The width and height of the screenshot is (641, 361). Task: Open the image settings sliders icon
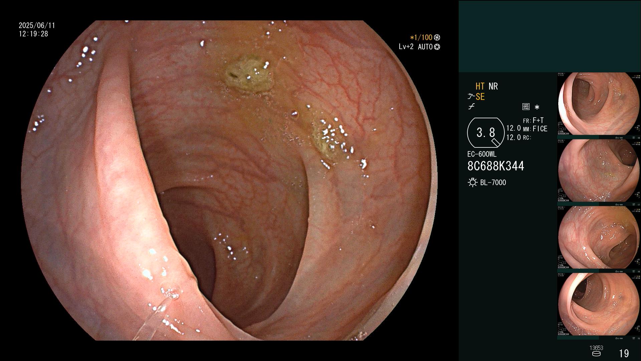526,107
